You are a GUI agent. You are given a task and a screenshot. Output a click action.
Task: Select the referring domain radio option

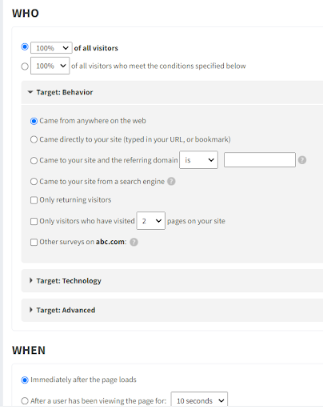(x=34, y=160)
